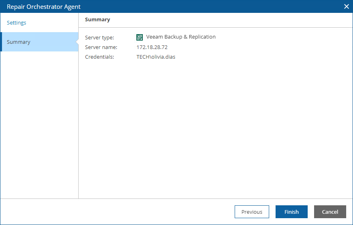Click empty footer area left of Previous
Screen dimensions: 353x225
click(x=116, y=212)
